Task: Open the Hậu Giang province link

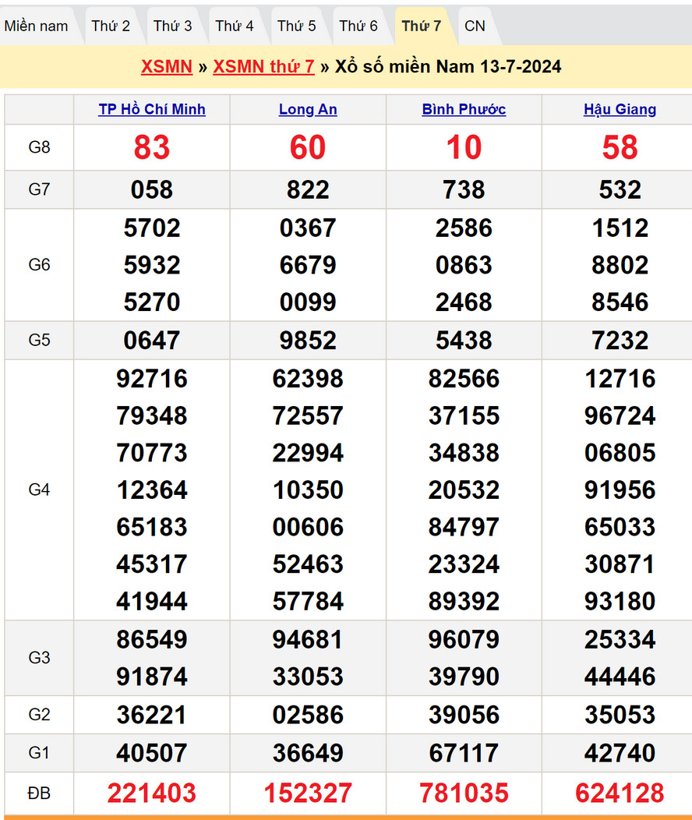Action: 620,109
